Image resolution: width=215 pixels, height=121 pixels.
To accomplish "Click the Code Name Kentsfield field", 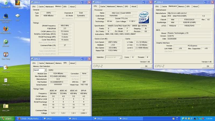I will 113,16.
